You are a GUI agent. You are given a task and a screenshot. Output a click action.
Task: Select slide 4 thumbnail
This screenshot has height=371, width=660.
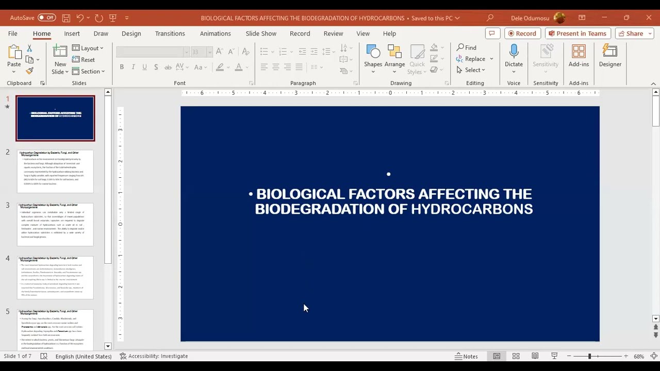[x=55, y=278]
